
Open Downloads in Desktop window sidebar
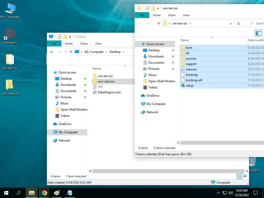pyautogui.click(x=68, y=85)
